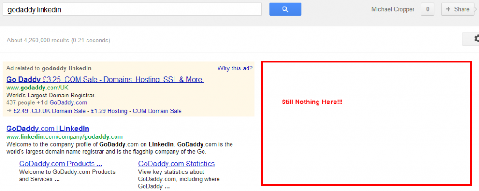
Task: Click the GoDaddy.com +1'd link
Action: point(68,102)
